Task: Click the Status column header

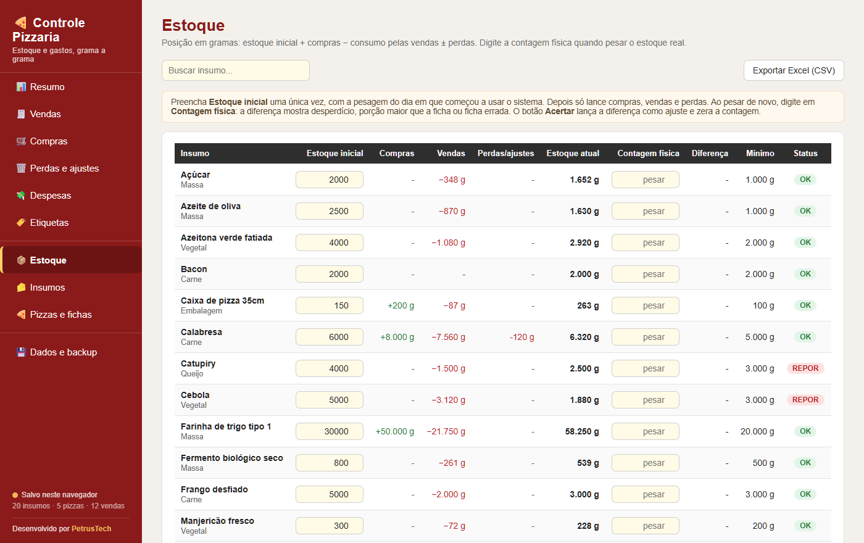Action: coord(805,153)
